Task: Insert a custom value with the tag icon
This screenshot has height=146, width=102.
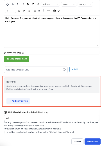Action: [x=7, y=4]
